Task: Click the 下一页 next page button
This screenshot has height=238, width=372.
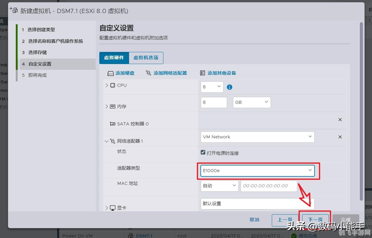Action: tap(315, 219)
